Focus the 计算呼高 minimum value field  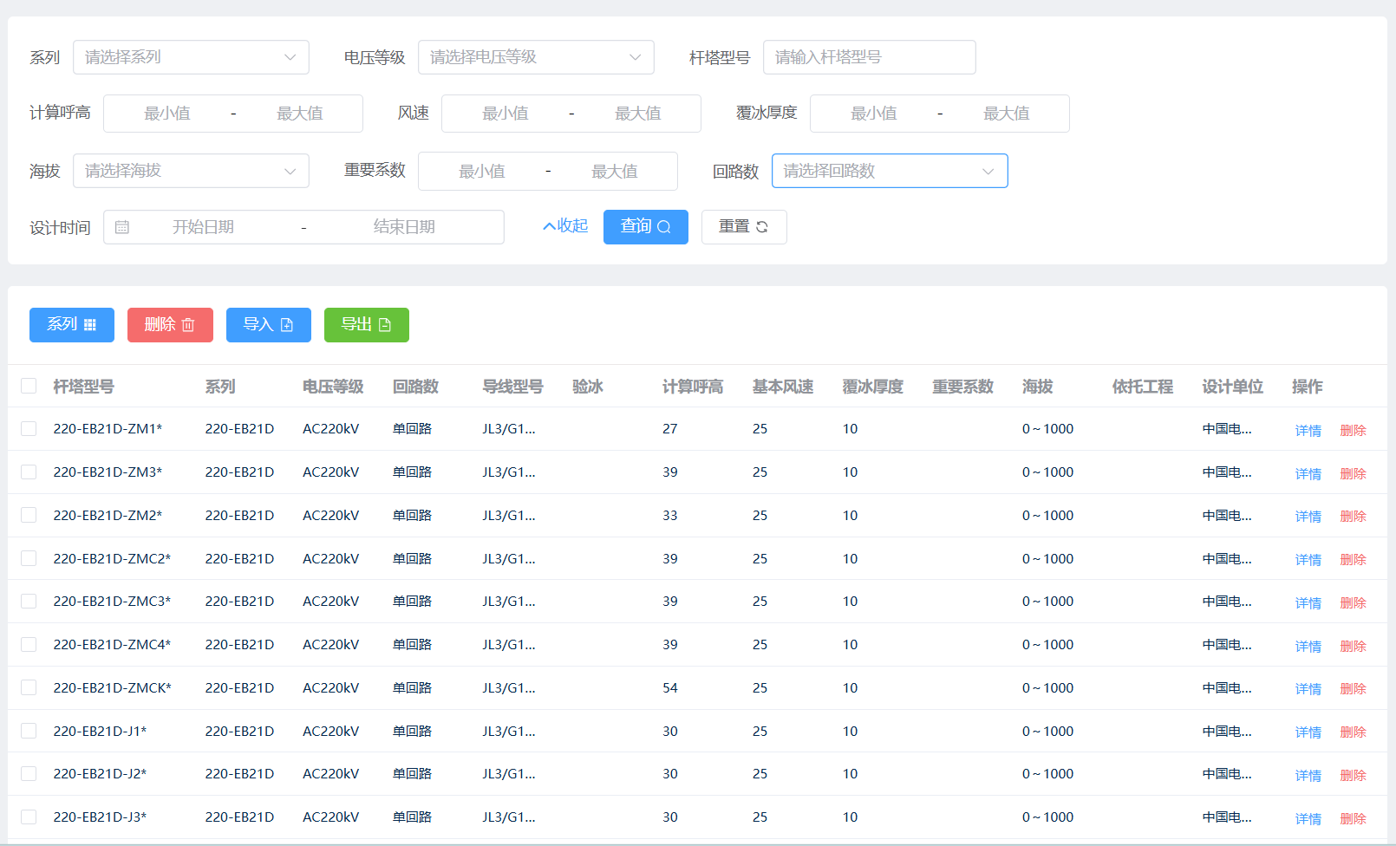(x=167, y=114)
